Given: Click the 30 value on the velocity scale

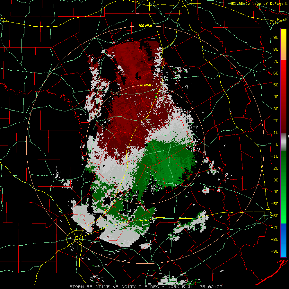Looking at the screenshot, I should (x=276, y=109).
